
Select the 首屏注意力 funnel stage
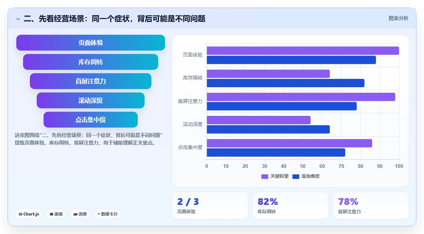point(90,81)
